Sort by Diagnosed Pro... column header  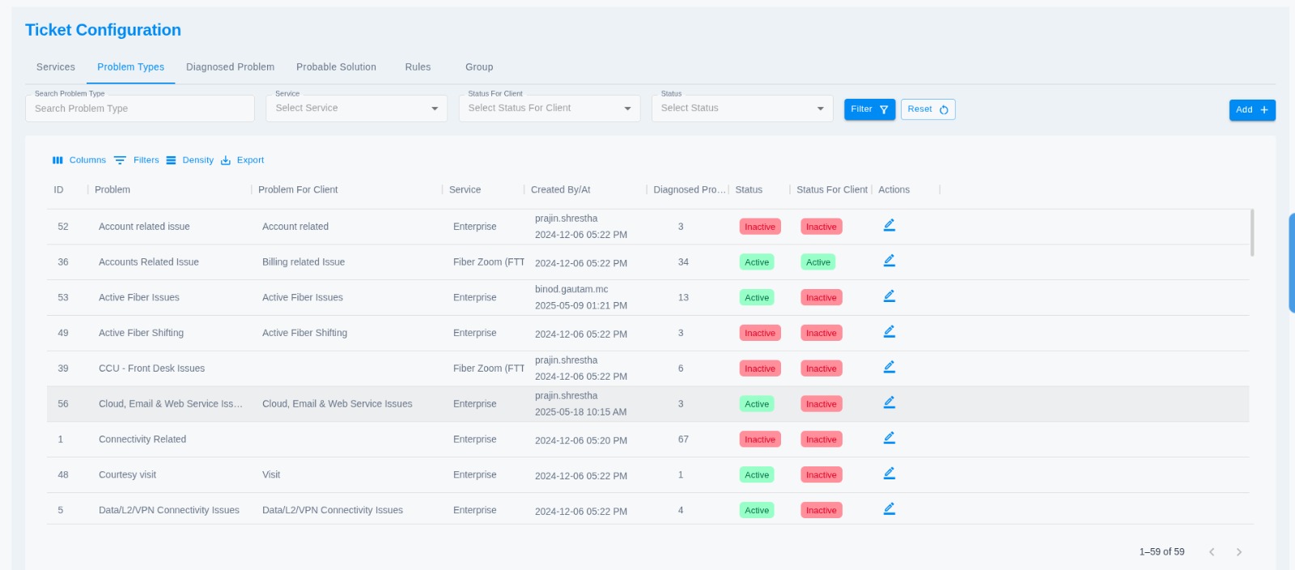690,189
